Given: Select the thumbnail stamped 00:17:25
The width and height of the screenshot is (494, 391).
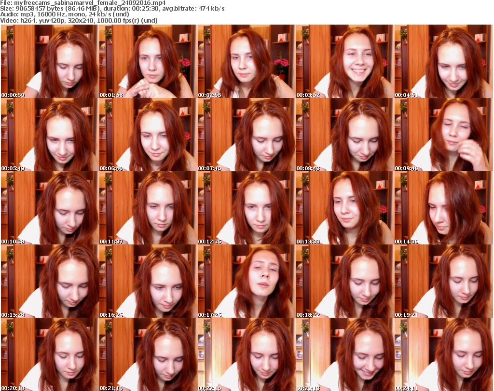Looking at the screenshot, I should pos(247,282).
